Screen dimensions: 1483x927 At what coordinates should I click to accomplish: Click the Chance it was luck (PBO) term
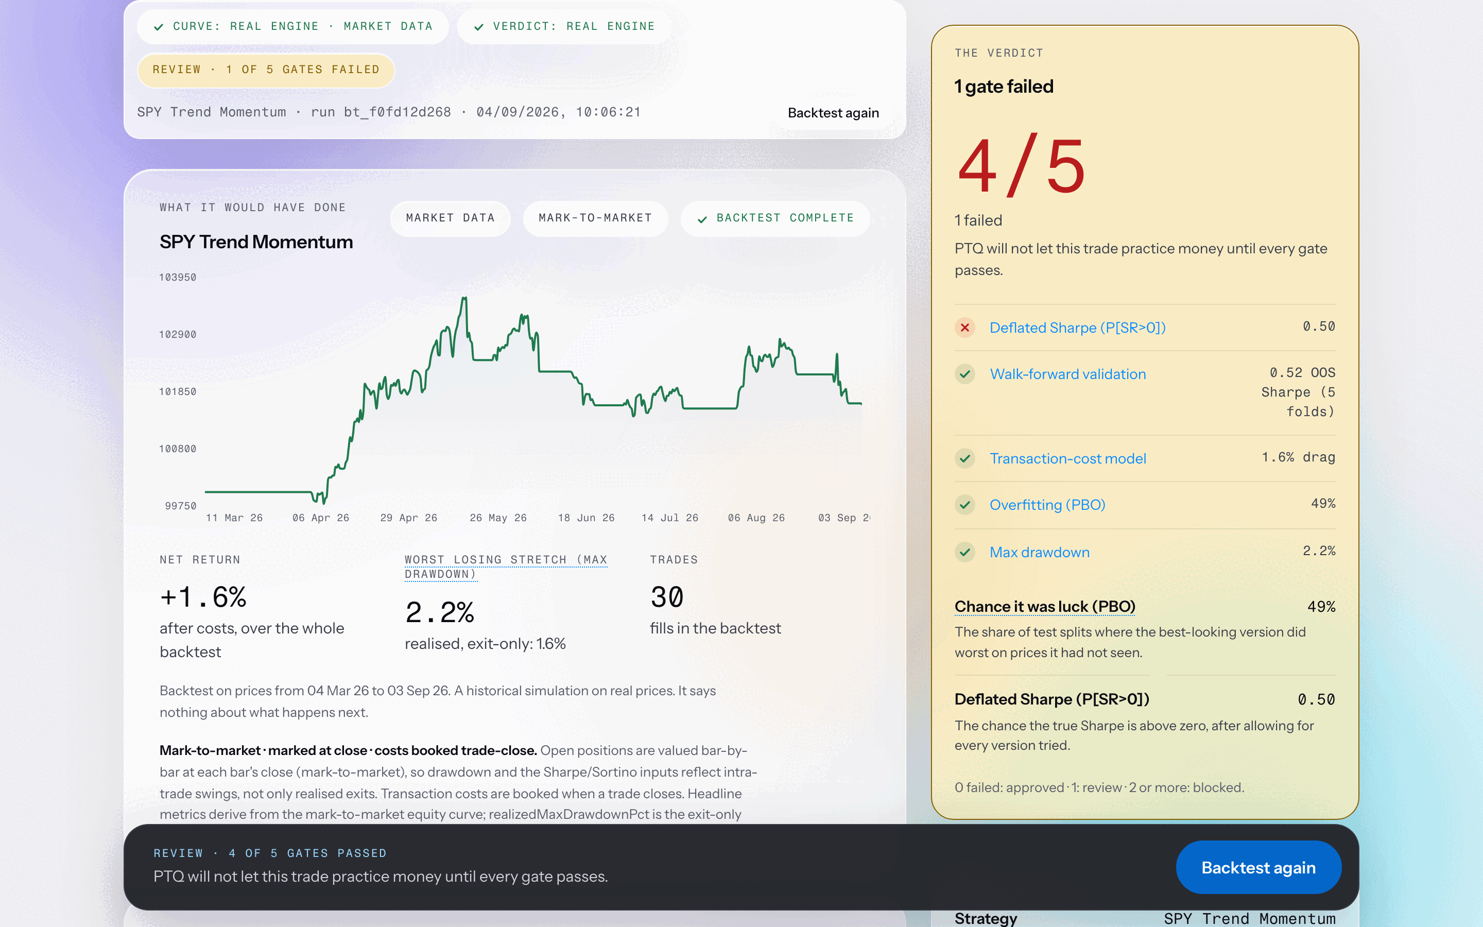coord(1045,606)
